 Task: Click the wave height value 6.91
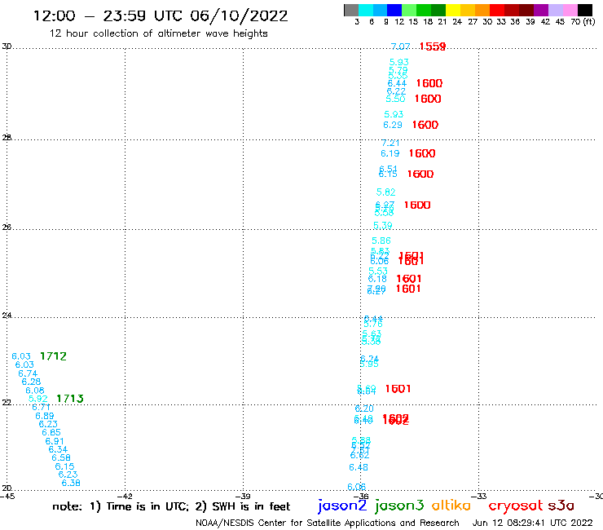(x=55, y=441)
